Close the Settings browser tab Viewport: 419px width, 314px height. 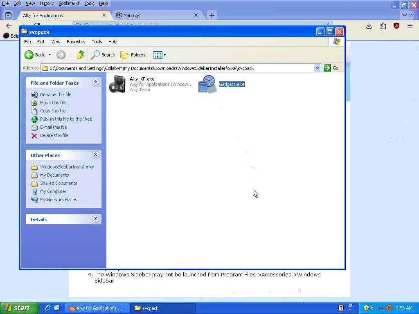(x=196, y=15)
